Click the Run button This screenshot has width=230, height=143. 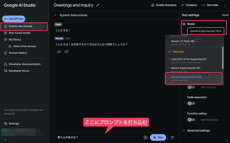pyautogui.click(x=158, y=137)
